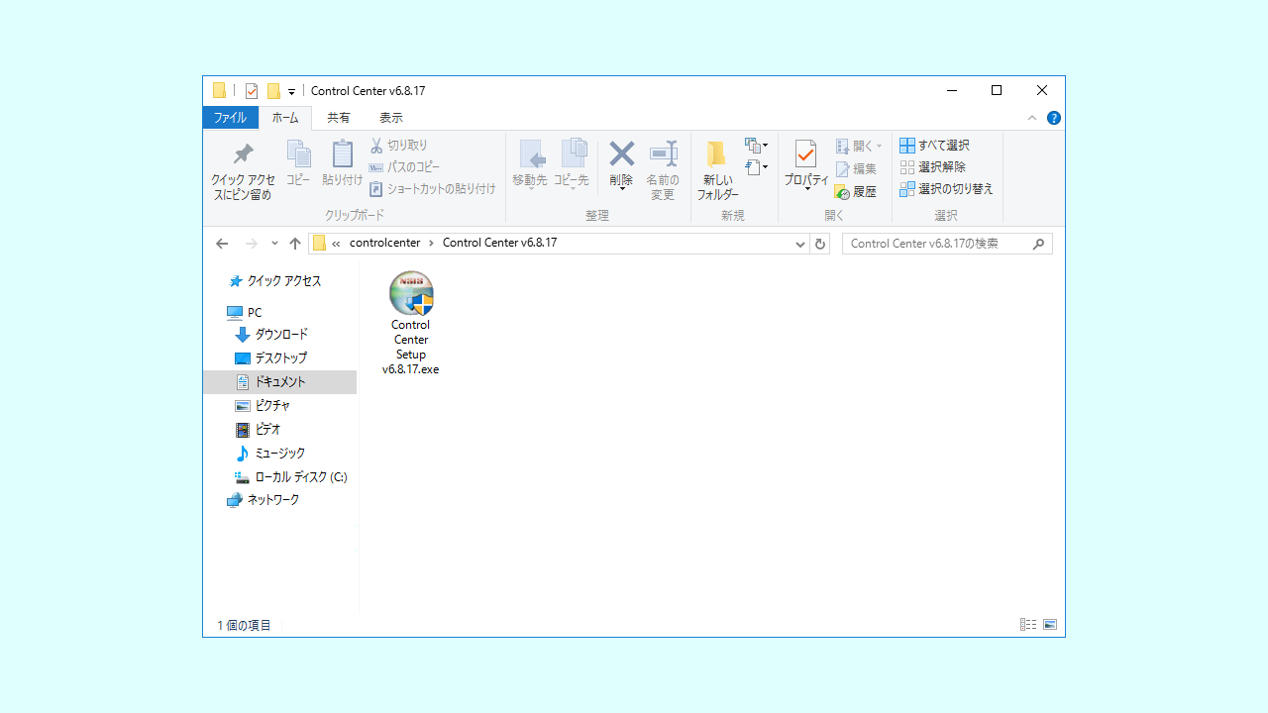1268x713 pixels.
Task: Collapse the ribbon with chevron
Action: tap(1032, 118)
